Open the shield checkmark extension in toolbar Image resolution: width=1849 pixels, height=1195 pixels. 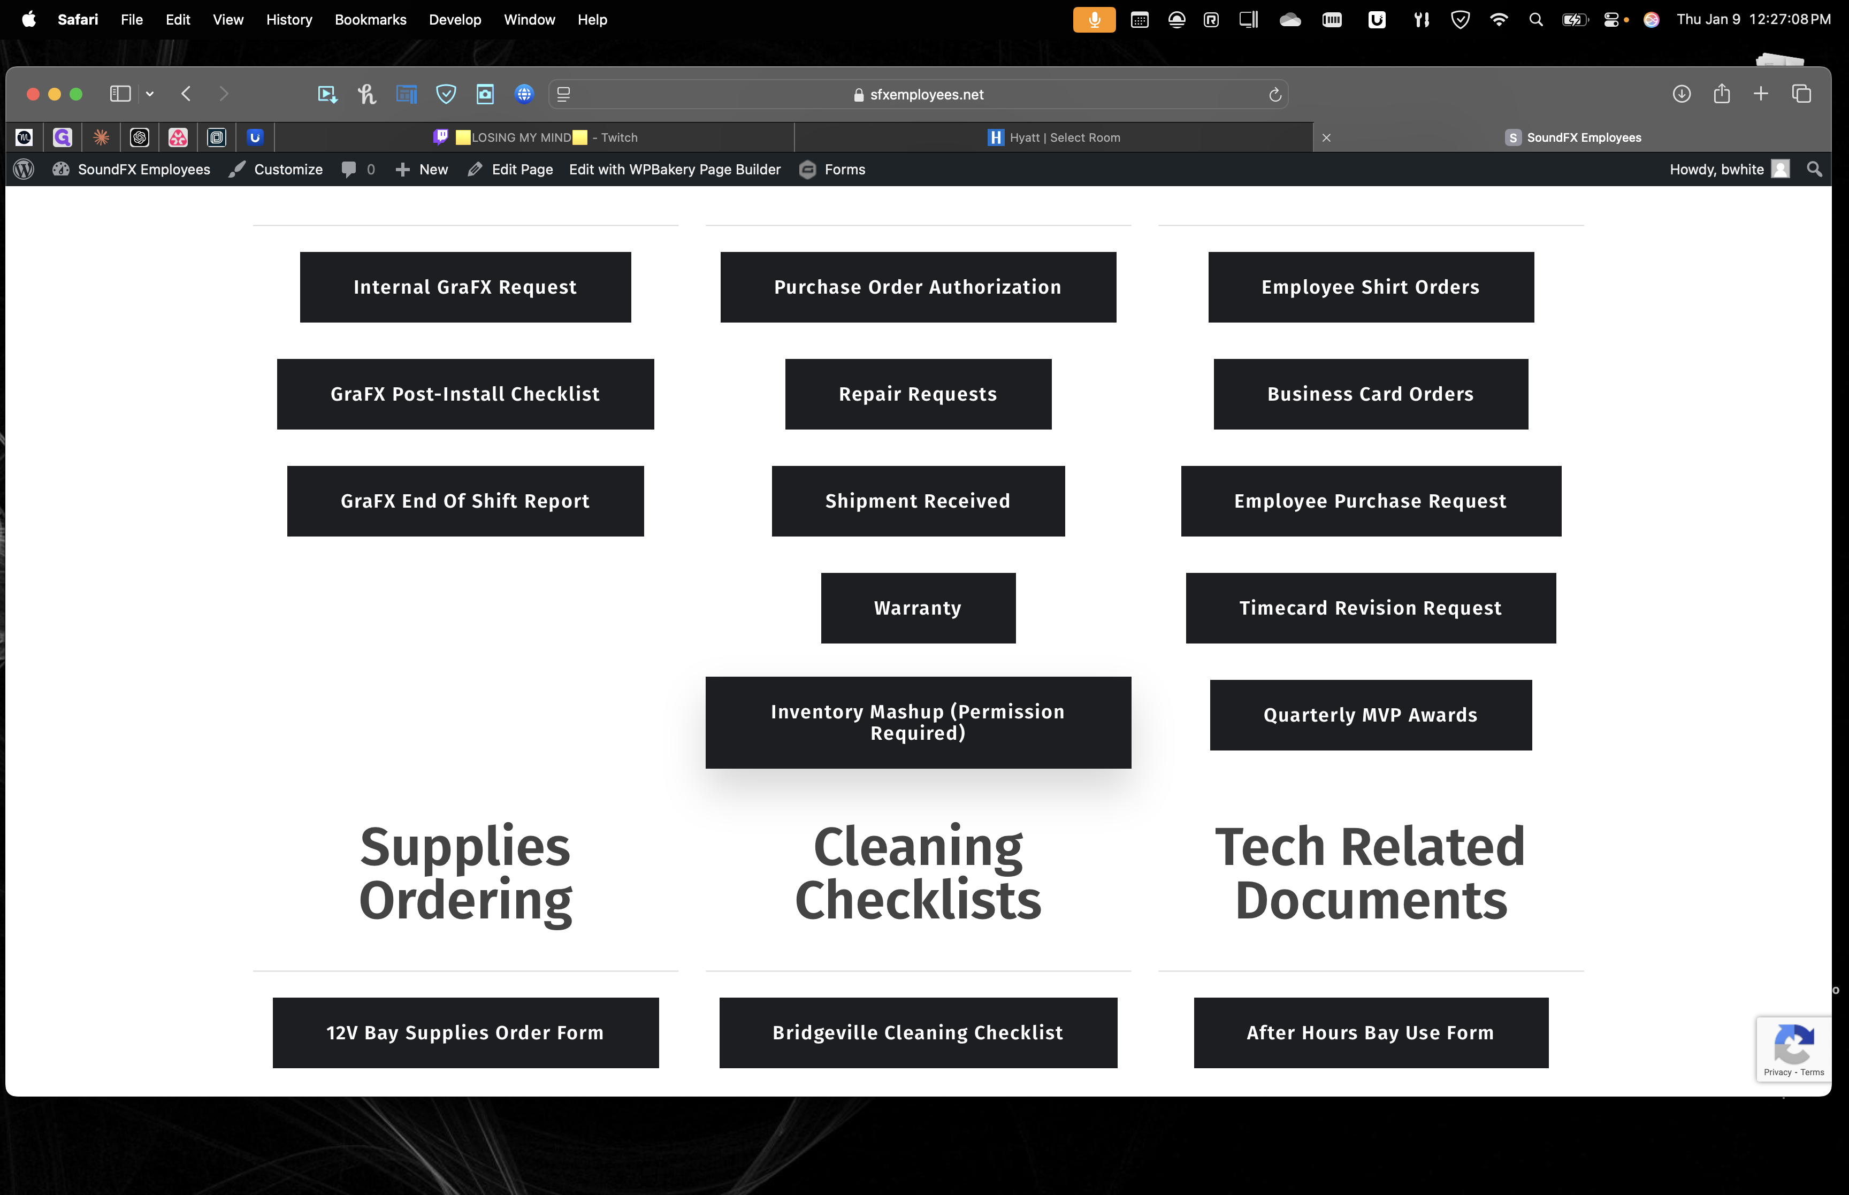click(445, 94)
